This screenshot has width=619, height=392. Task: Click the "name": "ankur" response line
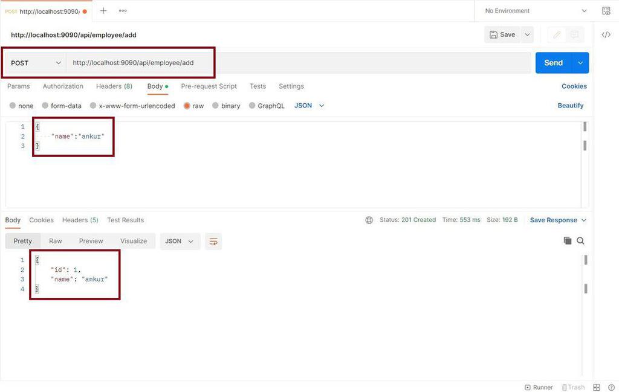pos(79,279)
